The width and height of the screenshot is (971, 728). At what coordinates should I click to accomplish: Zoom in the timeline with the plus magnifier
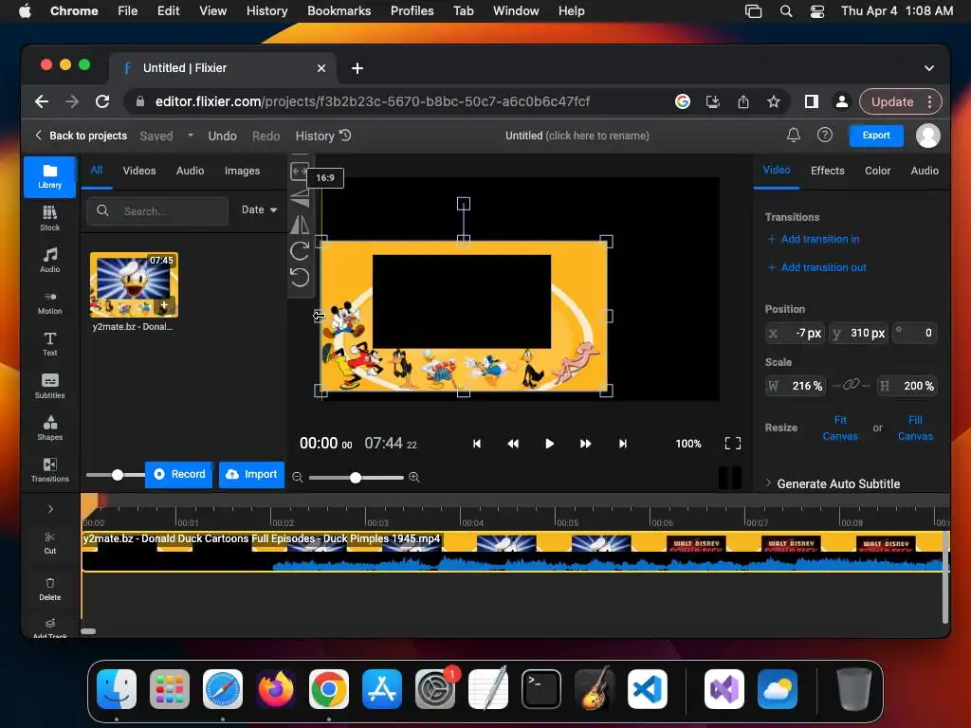click(x=414, y=478)
